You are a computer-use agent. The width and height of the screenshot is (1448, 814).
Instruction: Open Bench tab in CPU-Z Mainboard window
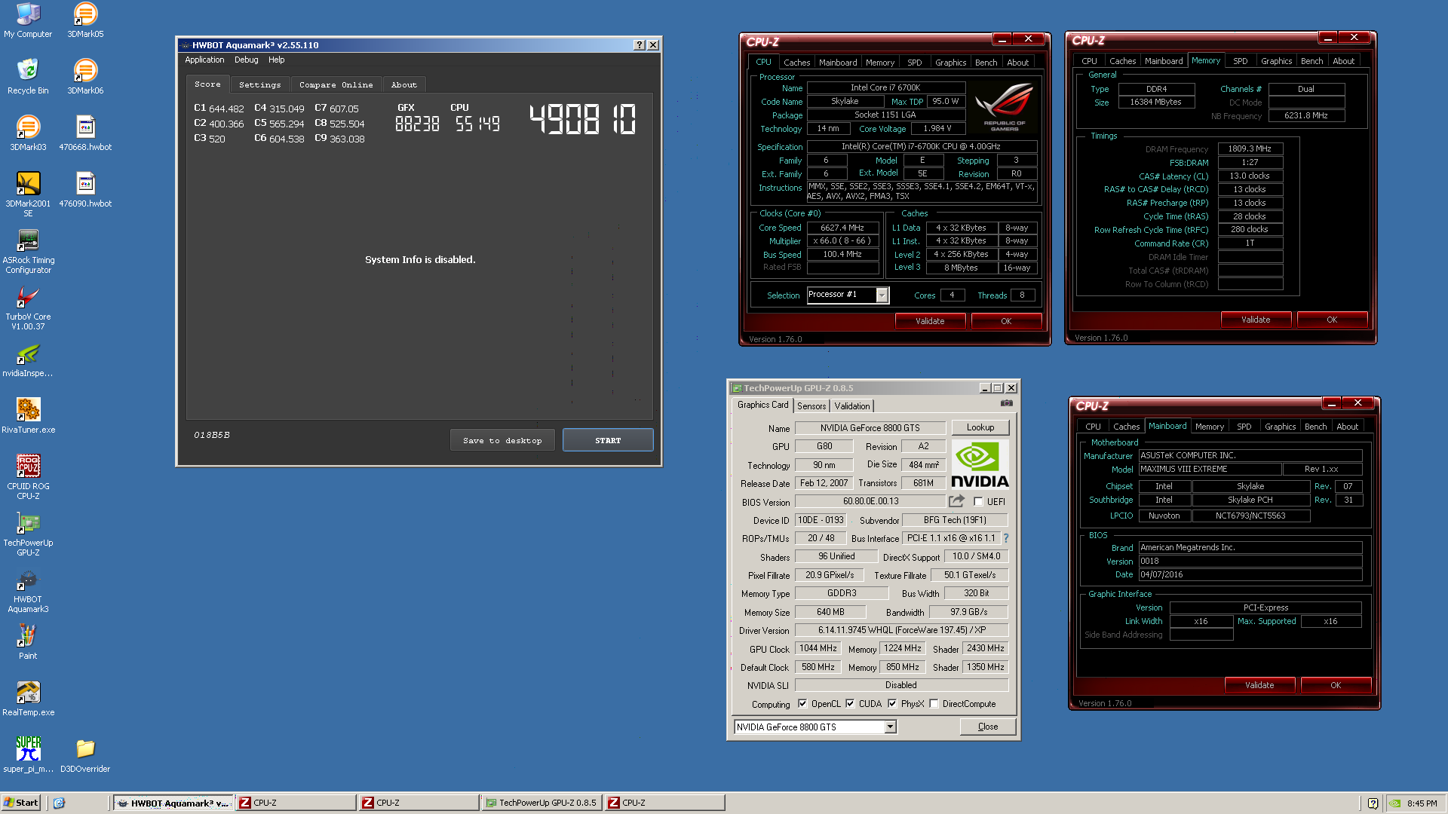(1315, 427)
